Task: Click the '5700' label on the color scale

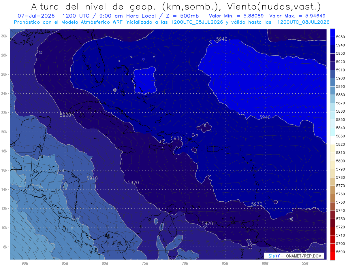Action: pyautogui.click(x=341, y=244)
